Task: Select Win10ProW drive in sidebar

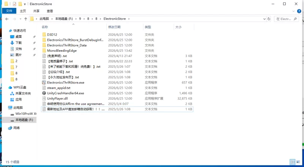Action: pyautogui.click(x=23, y=114)
